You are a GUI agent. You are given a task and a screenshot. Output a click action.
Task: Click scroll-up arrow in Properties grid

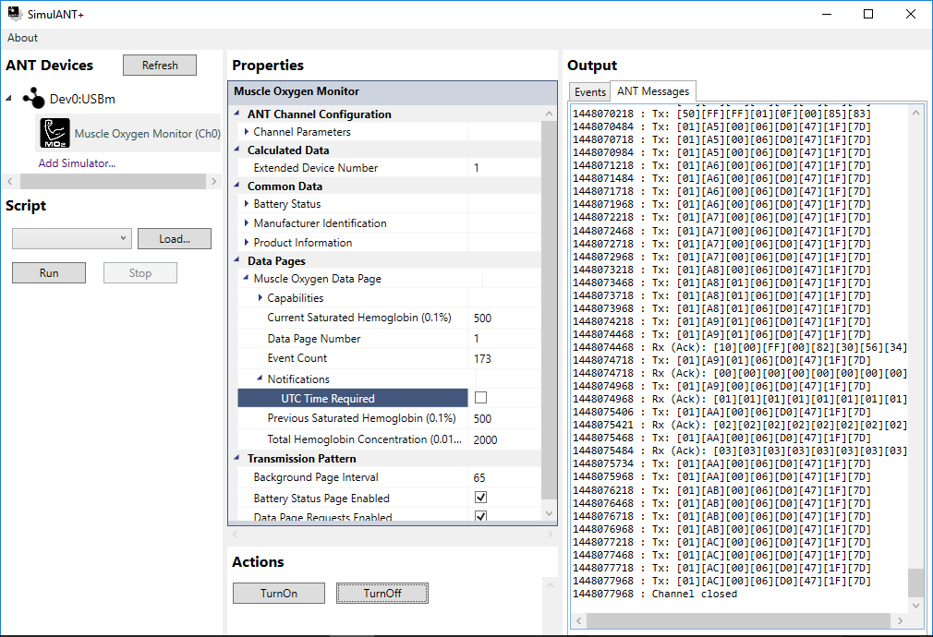pyautogui.click(x=549, y=113)
